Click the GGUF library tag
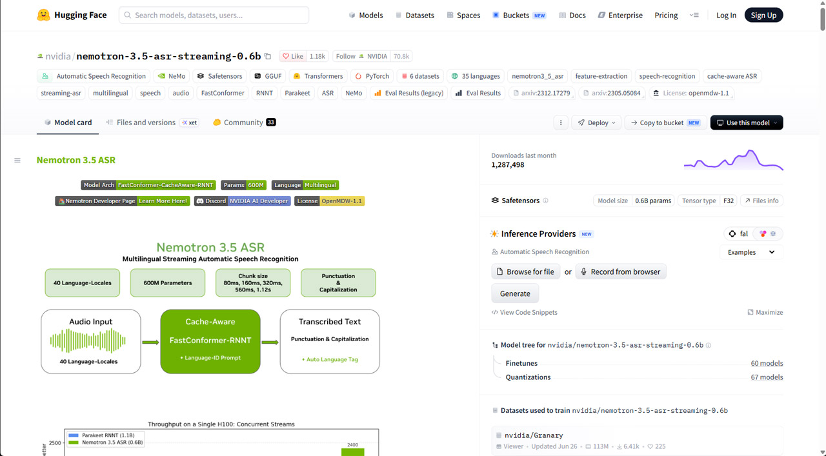The image size is (826, 456). coord(267,76)
